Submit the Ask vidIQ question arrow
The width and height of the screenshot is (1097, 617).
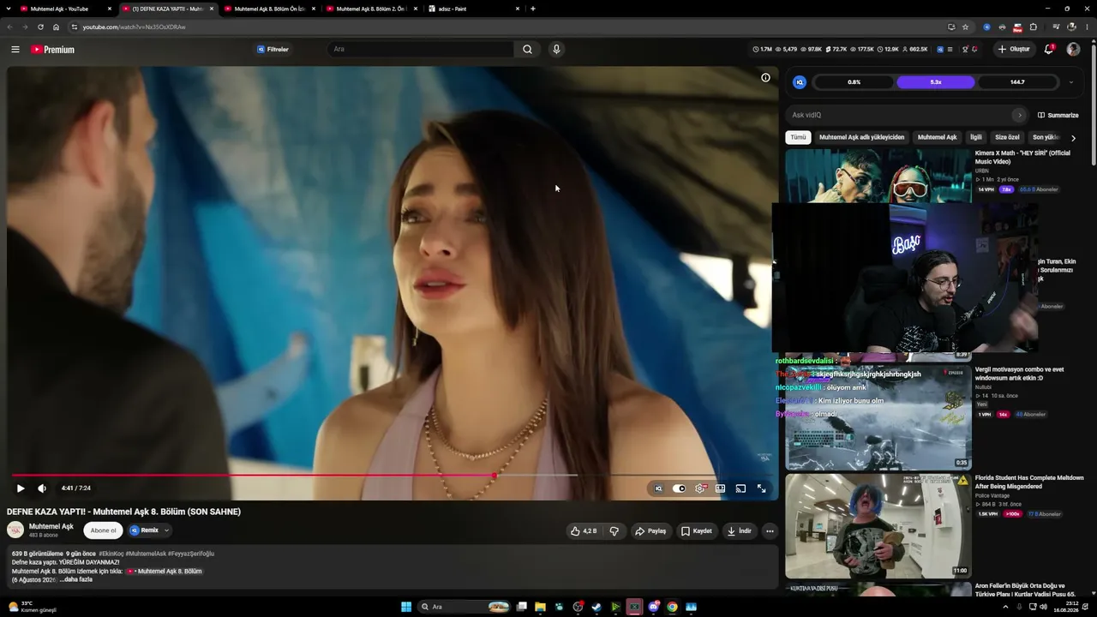pyautogui.click(x=1019, y=115)
